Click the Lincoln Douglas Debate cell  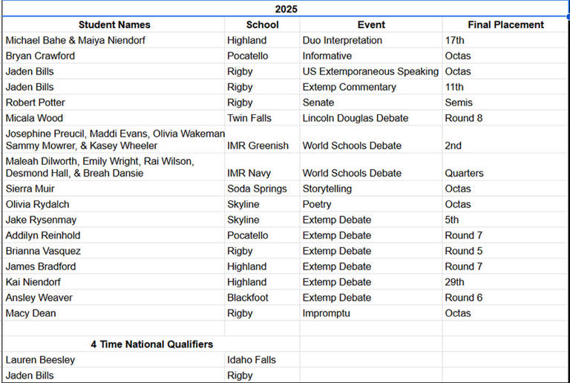371,119
